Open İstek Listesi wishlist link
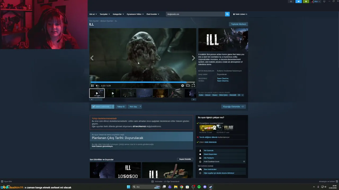 pos(240,14)
